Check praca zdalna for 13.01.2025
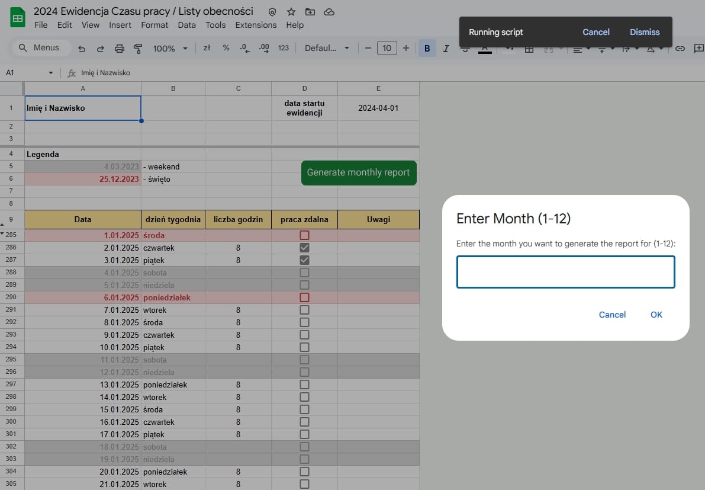Screen dimensions: 705x490 (x=304, y=385)
